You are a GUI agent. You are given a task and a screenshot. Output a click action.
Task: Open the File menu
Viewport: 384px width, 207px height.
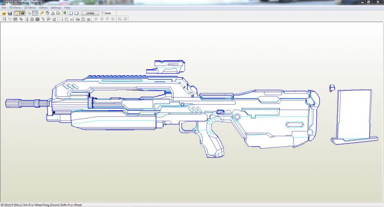coord(4,7)
